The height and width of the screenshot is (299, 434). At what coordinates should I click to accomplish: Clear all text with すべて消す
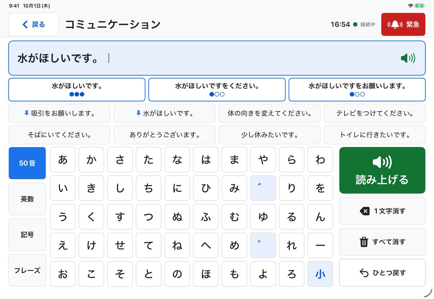(382, 242)
